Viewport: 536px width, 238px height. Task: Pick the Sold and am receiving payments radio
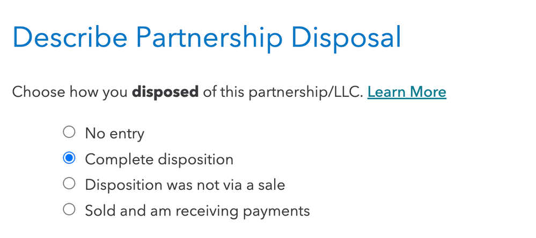(69, 209)
